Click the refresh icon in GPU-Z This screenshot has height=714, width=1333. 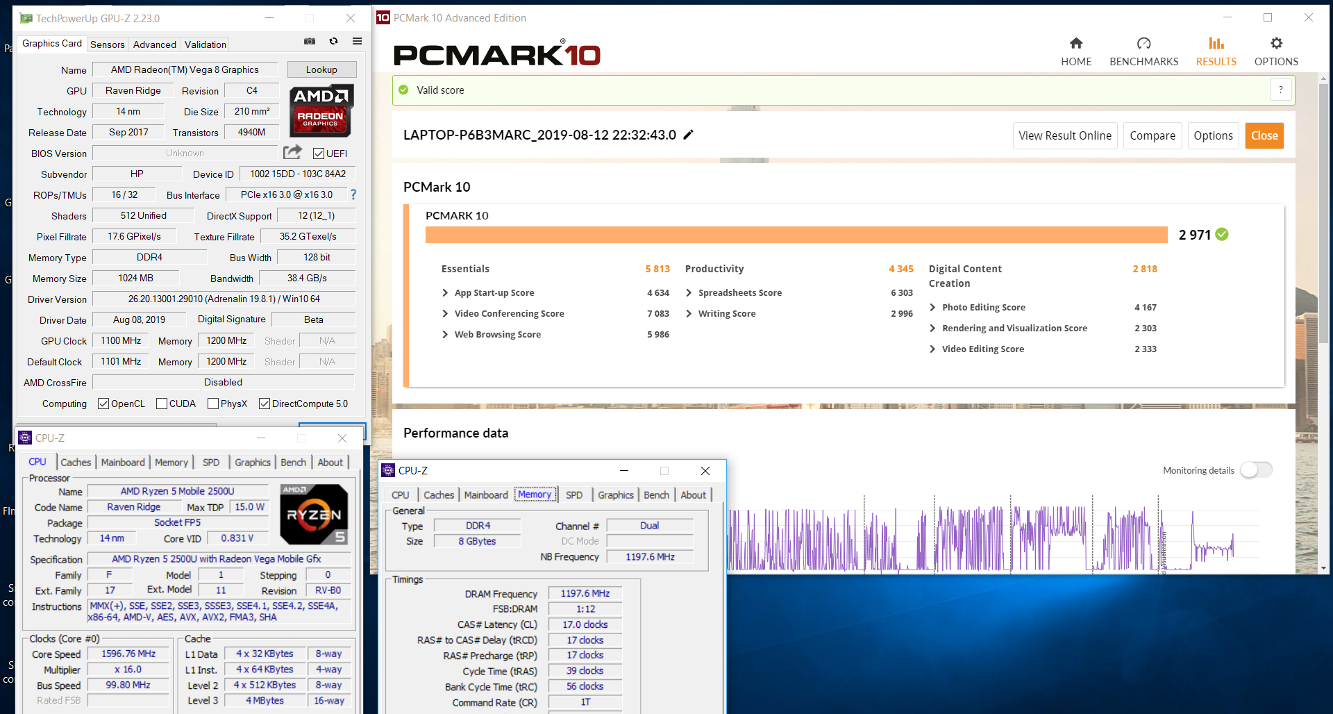[x=333, y=42]
